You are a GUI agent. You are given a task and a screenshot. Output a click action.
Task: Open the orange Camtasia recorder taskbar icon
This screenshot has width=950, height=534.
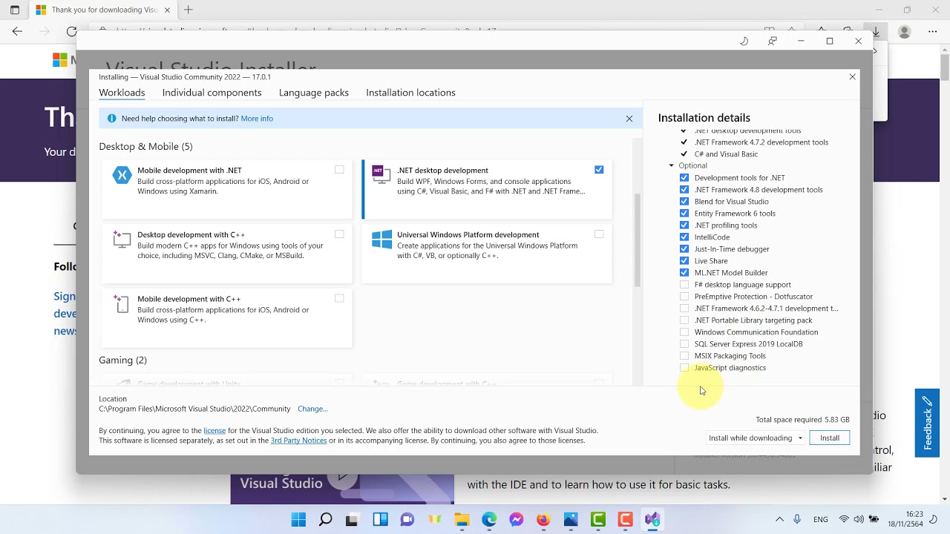point(625,519)
